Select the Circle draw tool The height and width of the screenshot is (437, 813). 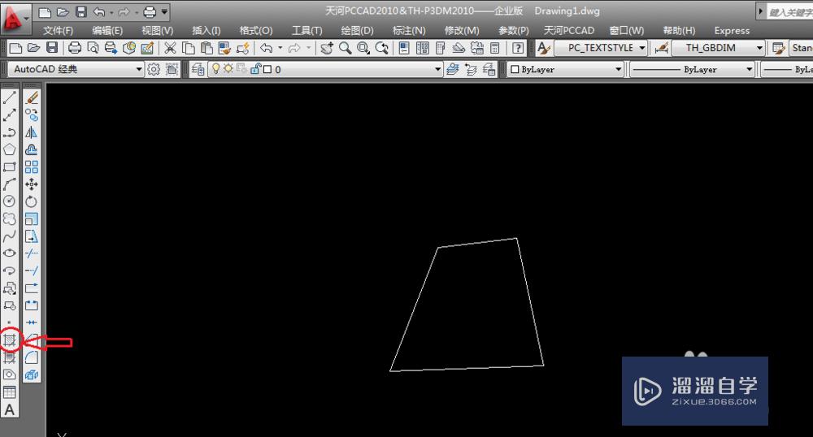9,201
